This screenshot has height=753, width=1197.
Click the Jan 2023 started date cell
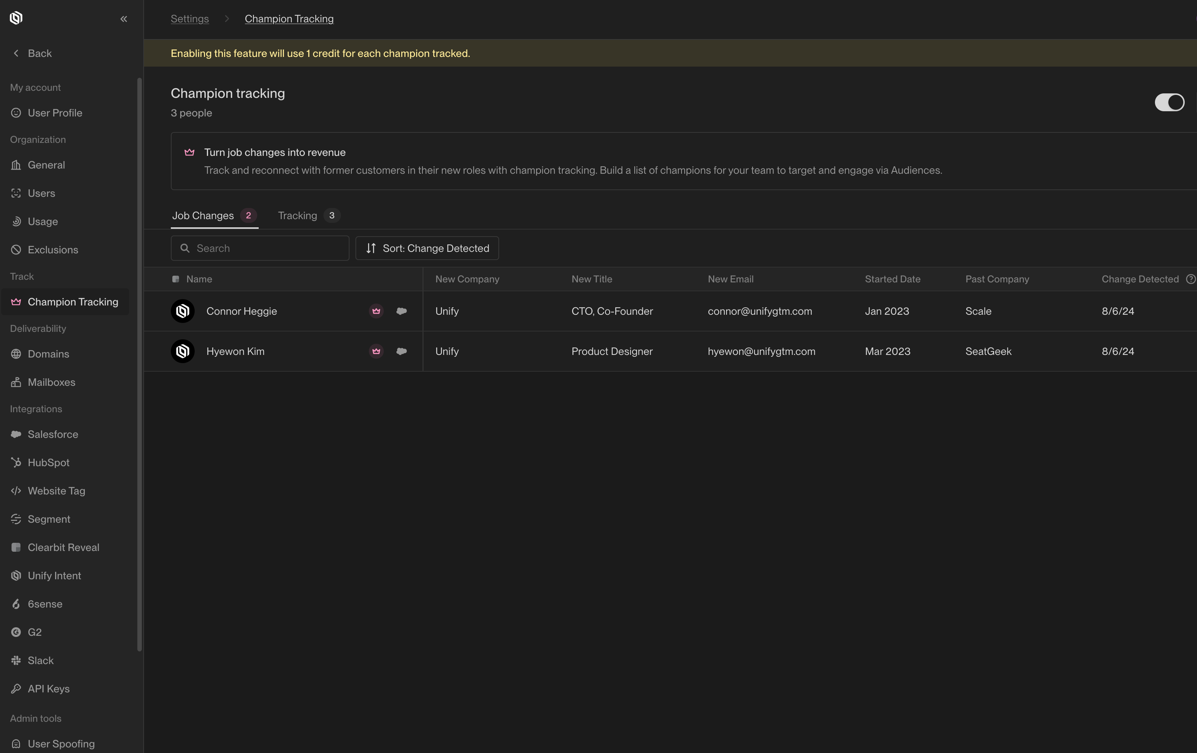[887, 311]
